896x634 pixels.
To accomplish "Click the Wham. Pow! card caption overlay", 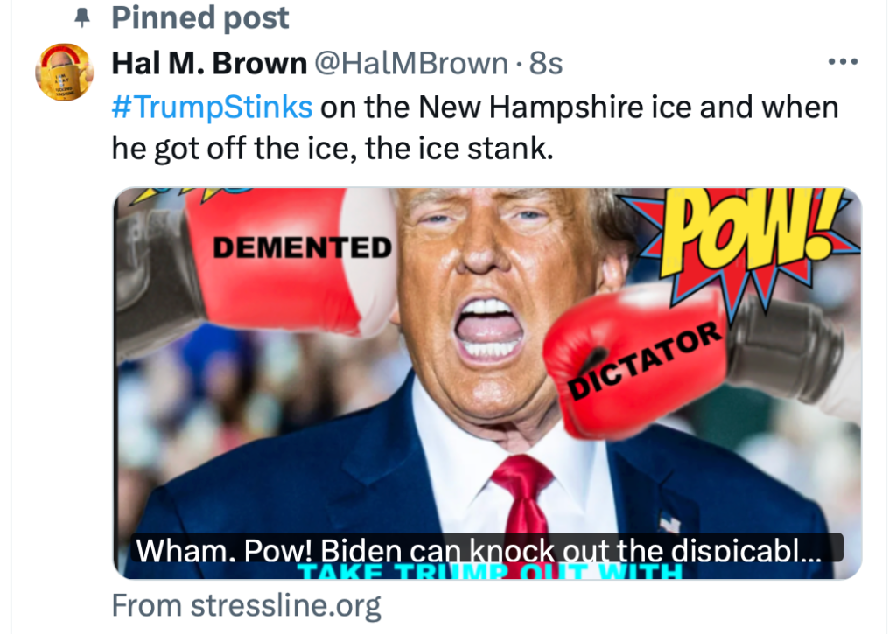I will (486, 548).
